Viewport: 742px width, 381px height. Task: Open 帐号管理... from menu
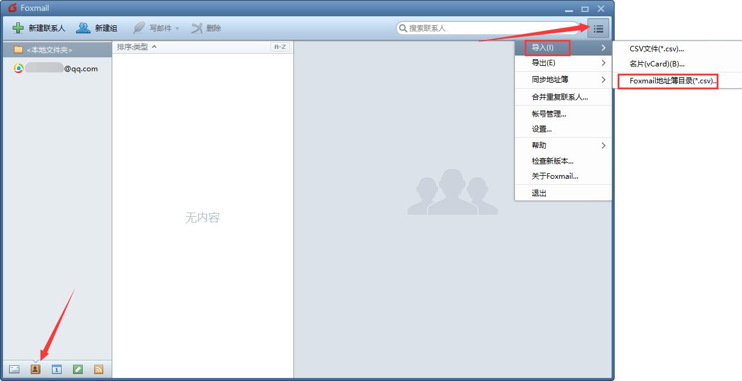(x=563, y=114)
